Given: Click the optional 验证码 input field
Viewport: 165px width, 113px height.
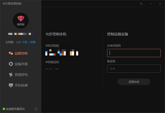Looking at the screenshot, I should [134, 68].
